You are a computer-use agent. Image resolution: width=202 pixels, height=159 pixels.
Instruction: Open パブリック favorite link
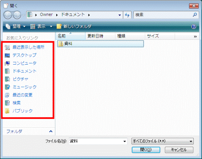pyautogui.click(x=22, y=111)
